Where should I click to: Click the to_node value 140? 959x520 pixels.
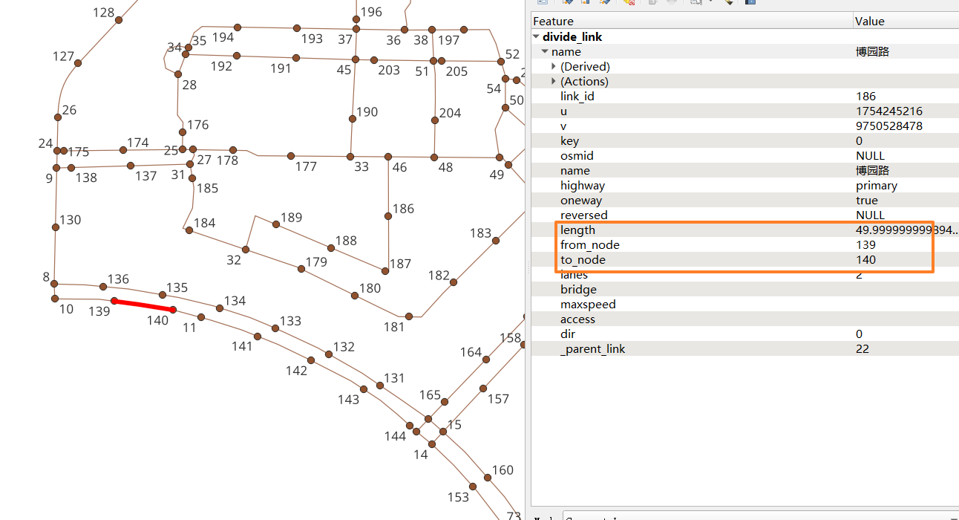coord(865,259)
